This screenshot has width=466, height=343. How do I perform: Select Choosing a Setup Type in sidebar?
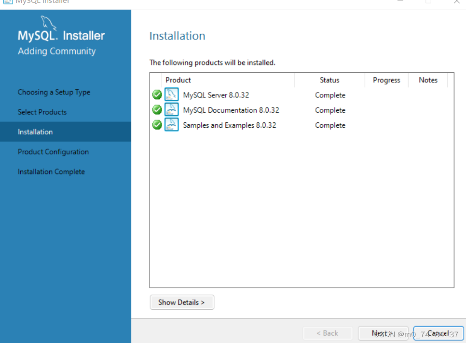point(54,92)
